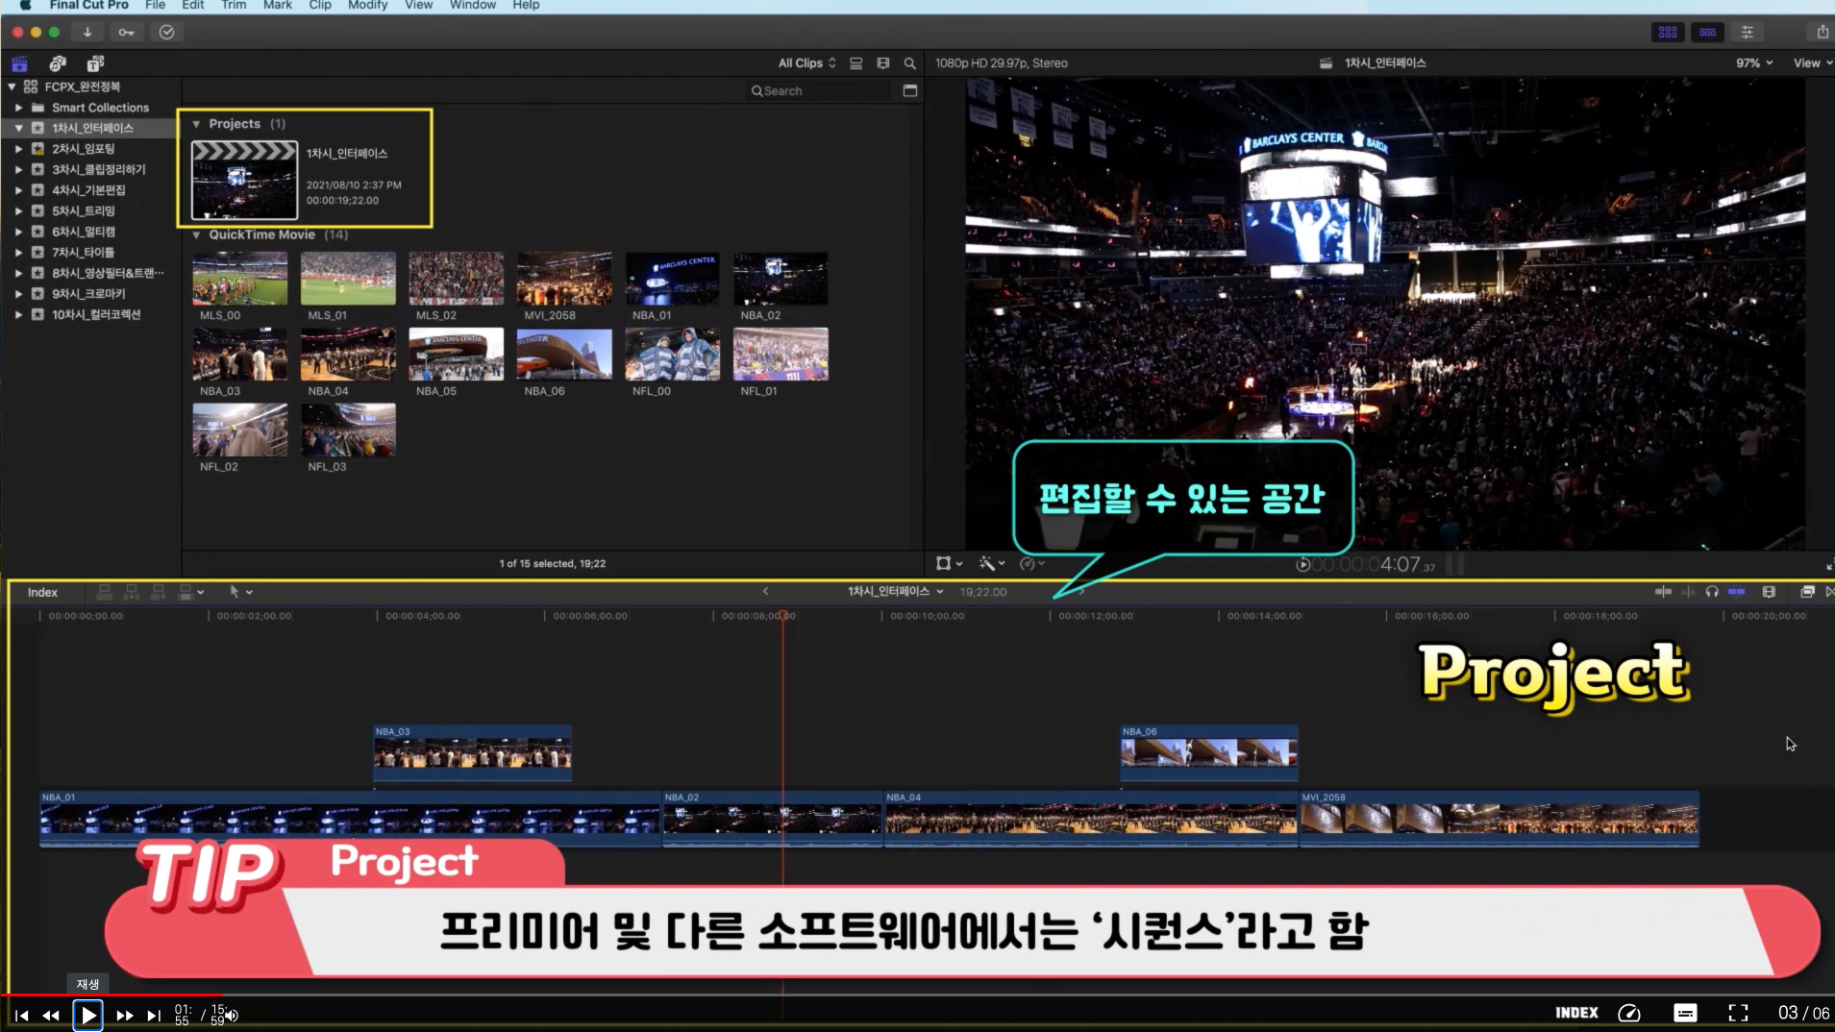Open the Trim menu
The width and height of the screenshot is (1835, 1032).
pos(234,5)
